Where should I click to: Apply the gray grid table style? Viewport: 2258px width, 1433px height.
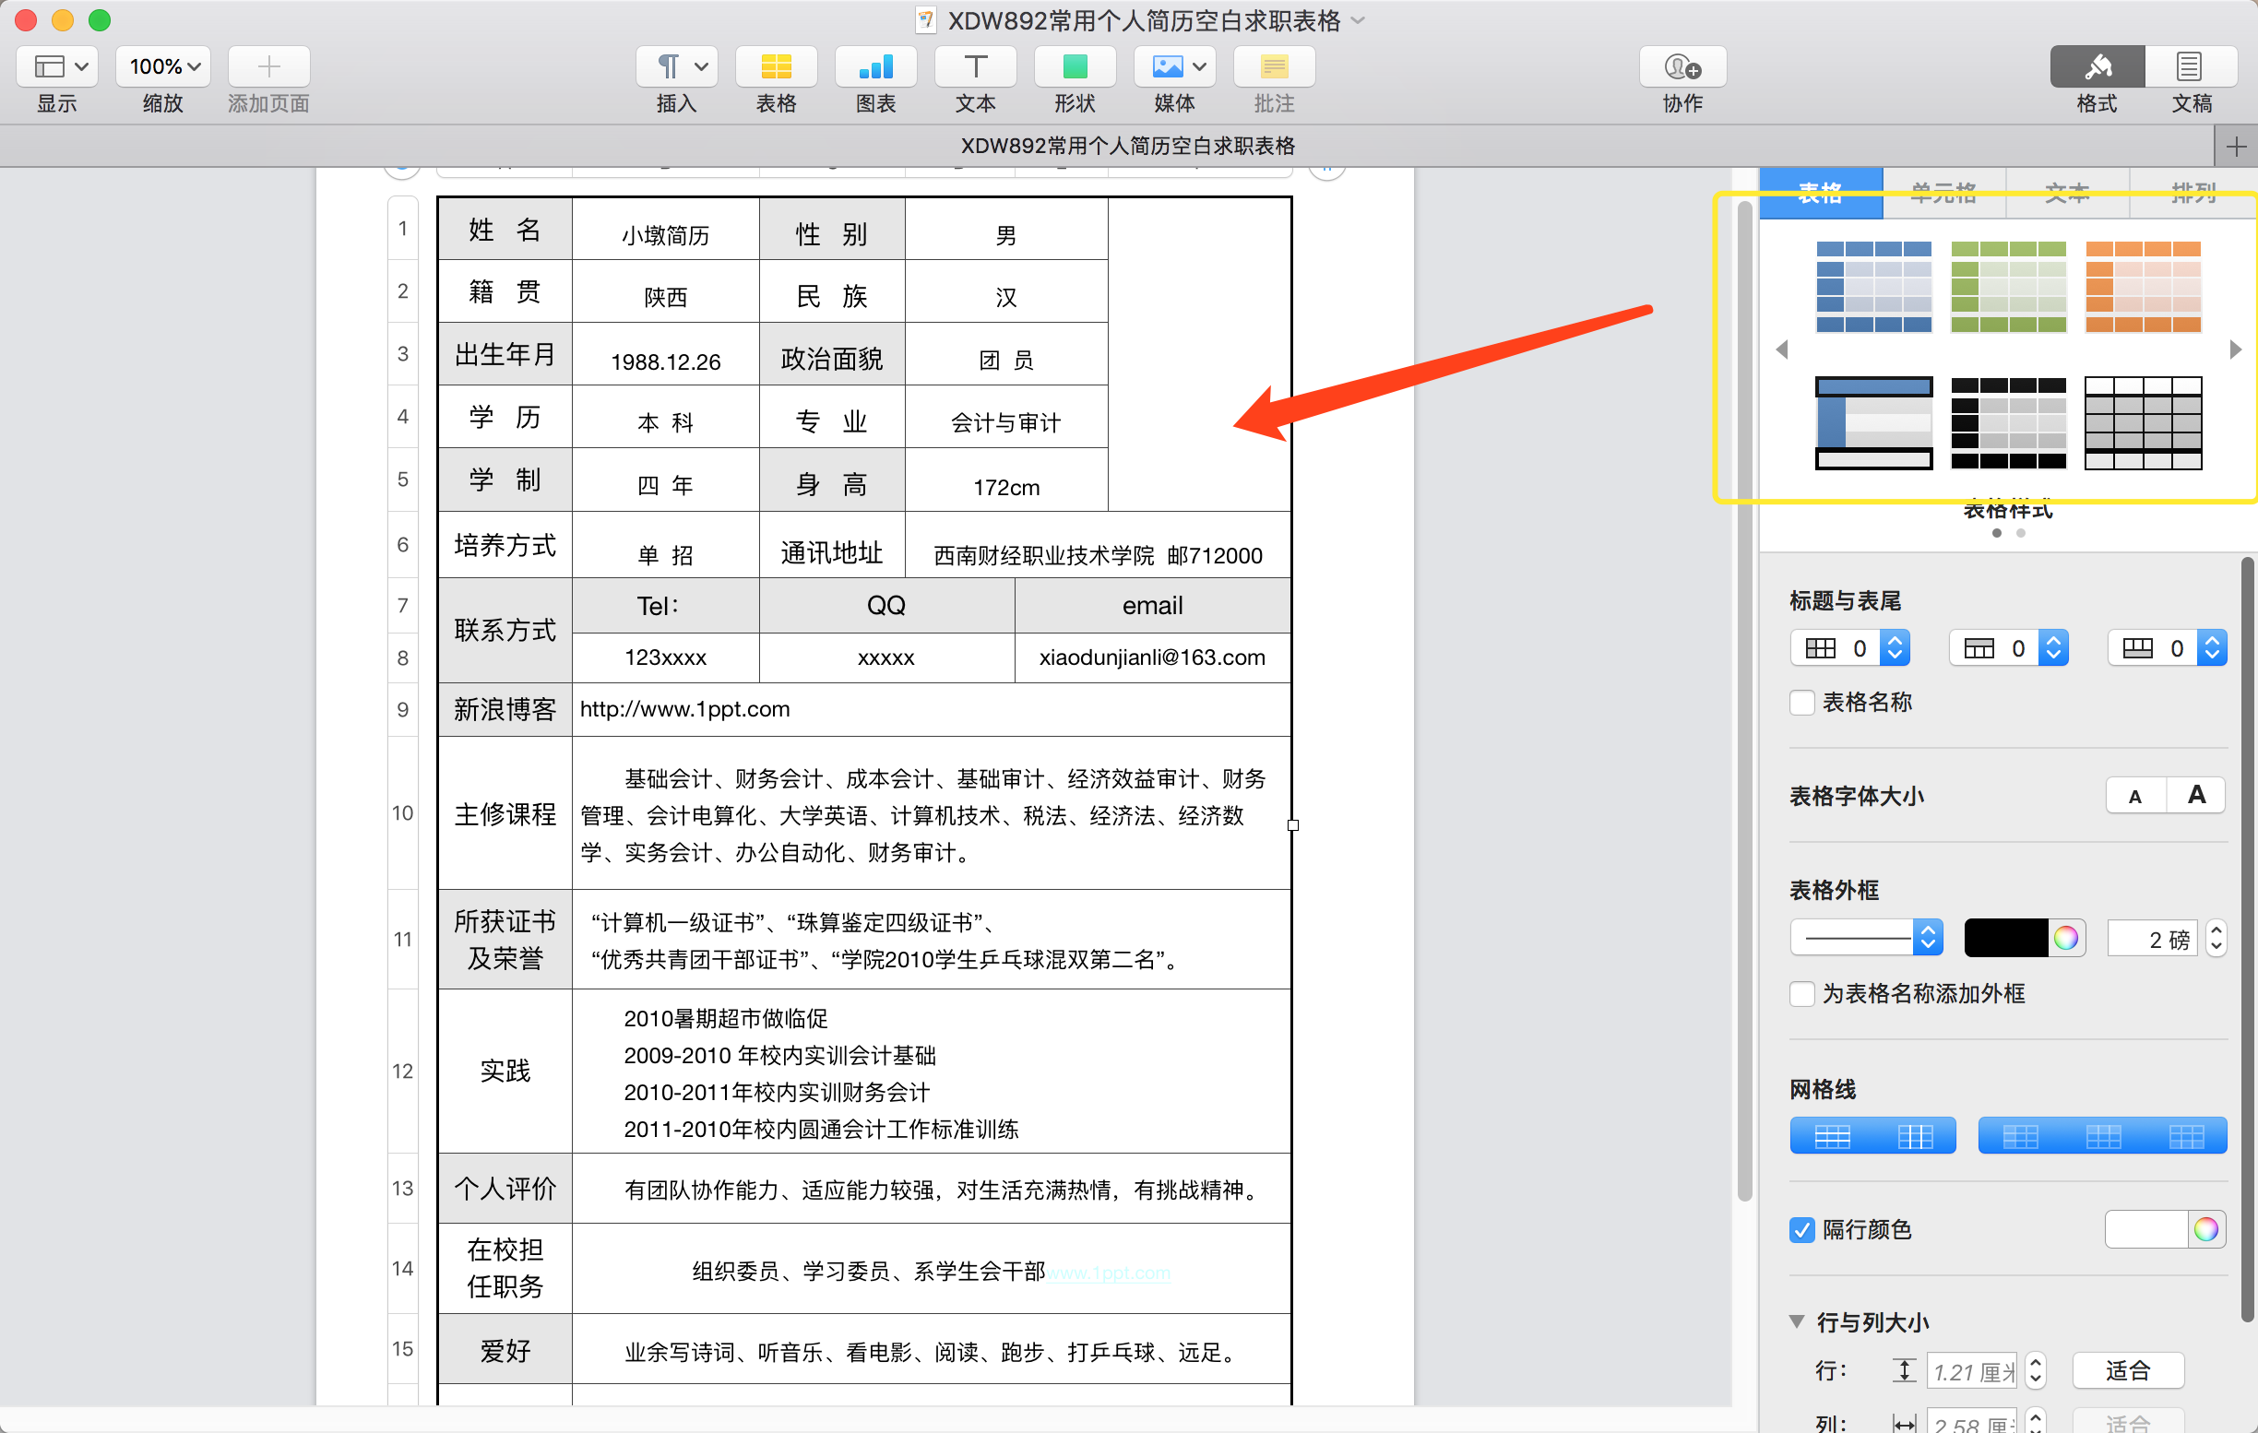pyautogui.click(x=2143, y=422)
